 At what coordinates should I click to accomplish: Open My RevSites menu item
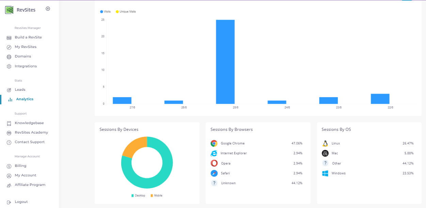26,47
